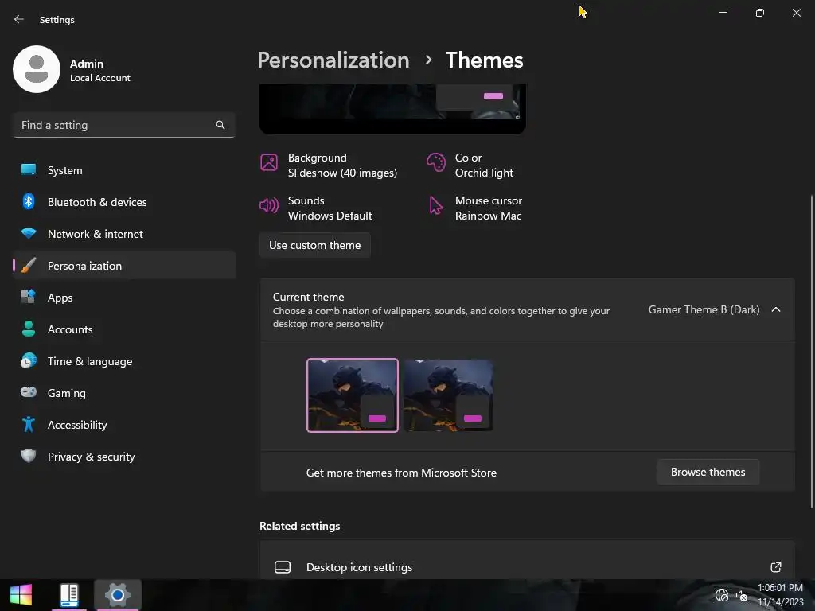
Task: Open Sounds Windows Default setting
Action: (x=316, y=208)
